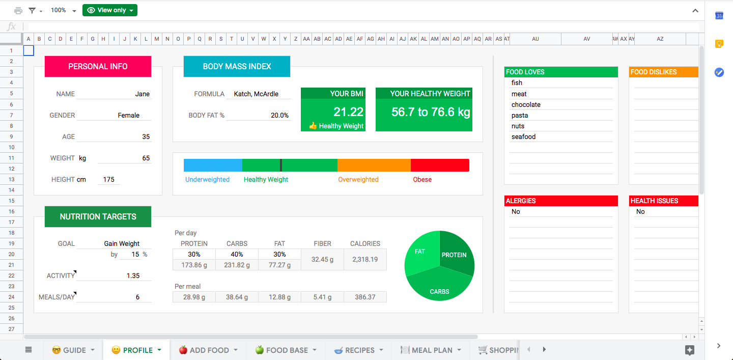Open the filter views icon
733x360 pixels.
tap(32, 10)
